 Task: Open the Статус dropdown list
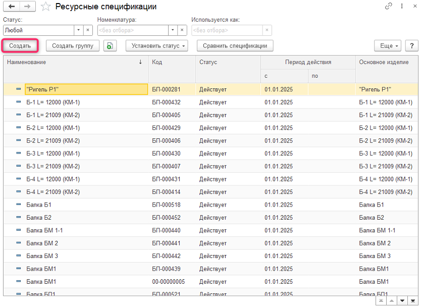[78, 30]
